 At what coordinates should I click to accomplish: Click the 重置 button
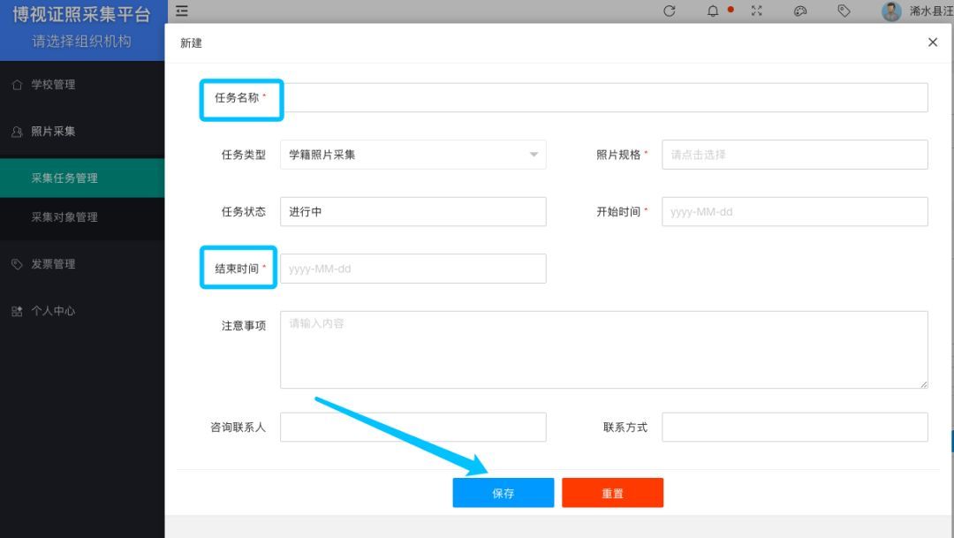[x=613, y=492]
